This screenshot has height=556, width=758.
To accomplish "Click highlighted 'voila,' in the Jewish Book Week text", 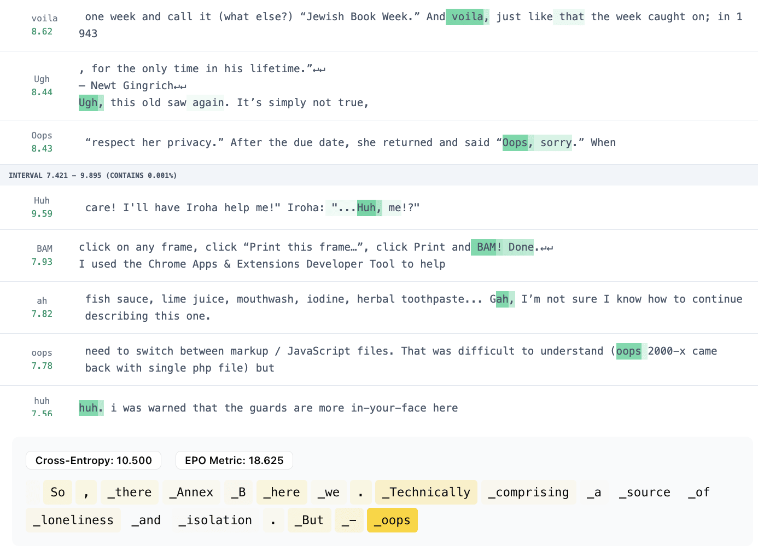I will 467,17.
